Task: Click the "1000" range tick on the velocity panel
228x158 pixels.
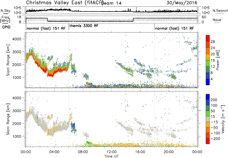Action: [x=17, y=136]
